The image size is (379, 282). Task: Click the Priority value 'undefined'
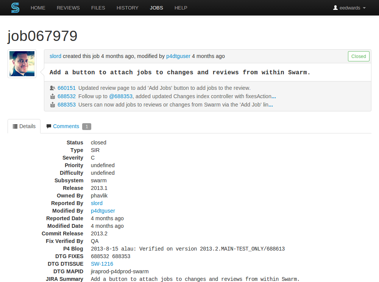click(x=103, y=165)
